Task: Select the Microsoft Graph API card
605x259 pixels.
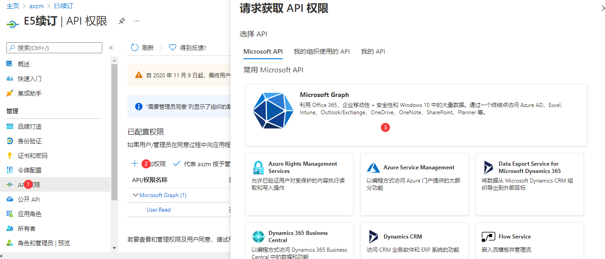Action: click(x=416, y=115)
